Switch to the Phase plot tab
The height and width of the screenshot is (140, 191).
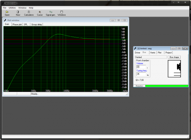click(x=17, y=24)
